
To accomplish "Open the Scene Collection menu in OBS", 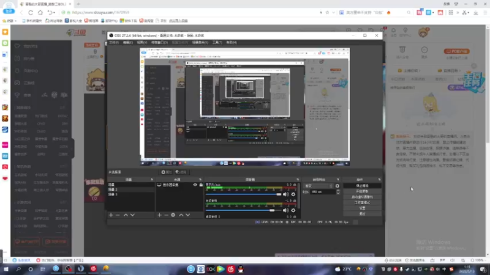I will pos(200,42).
